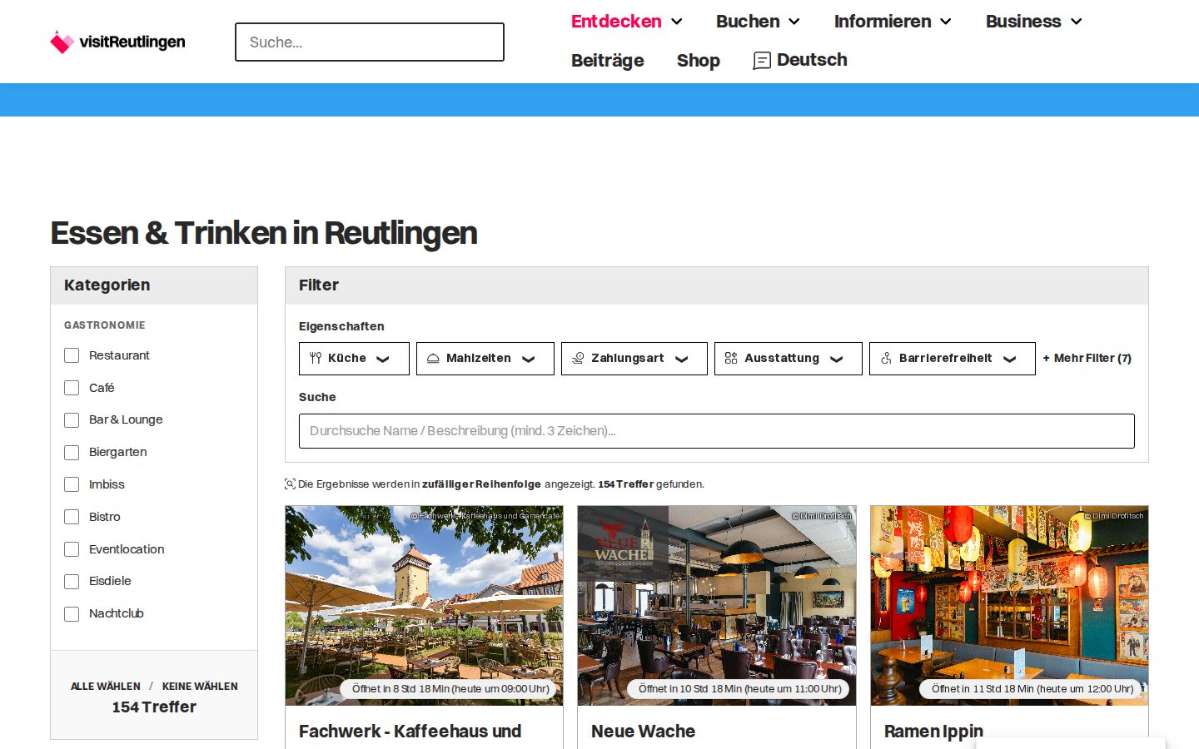Screen dimensions: 1199x749
Task: Open the Entdecken menu
Action: [627, 22]
